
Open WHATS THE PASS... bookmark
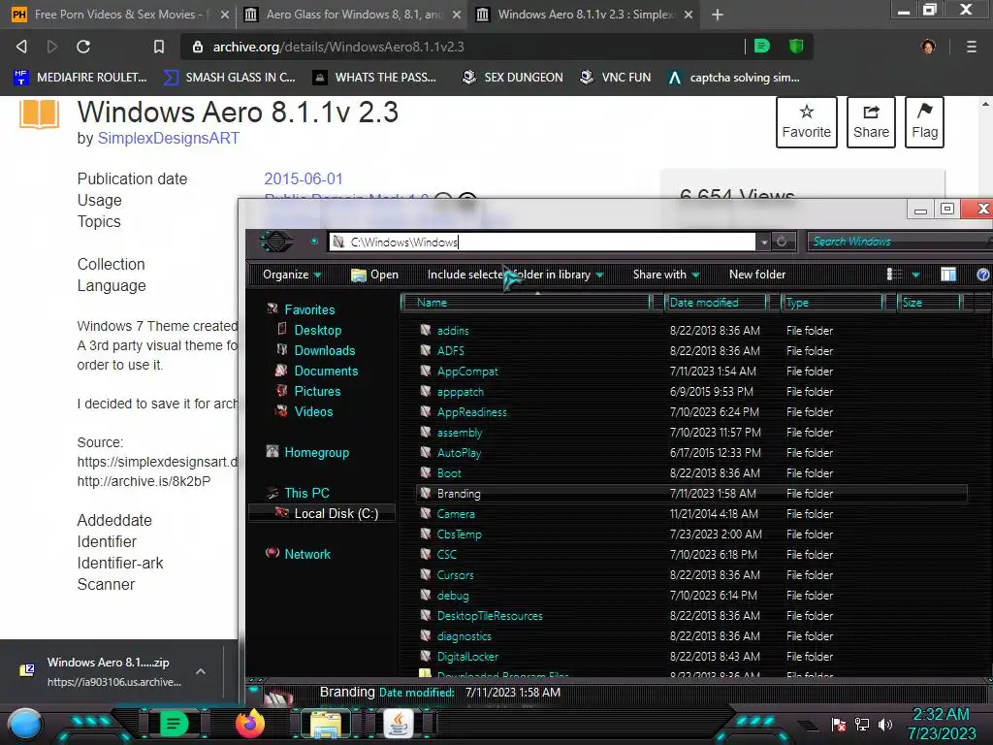[x=374, y=78]
